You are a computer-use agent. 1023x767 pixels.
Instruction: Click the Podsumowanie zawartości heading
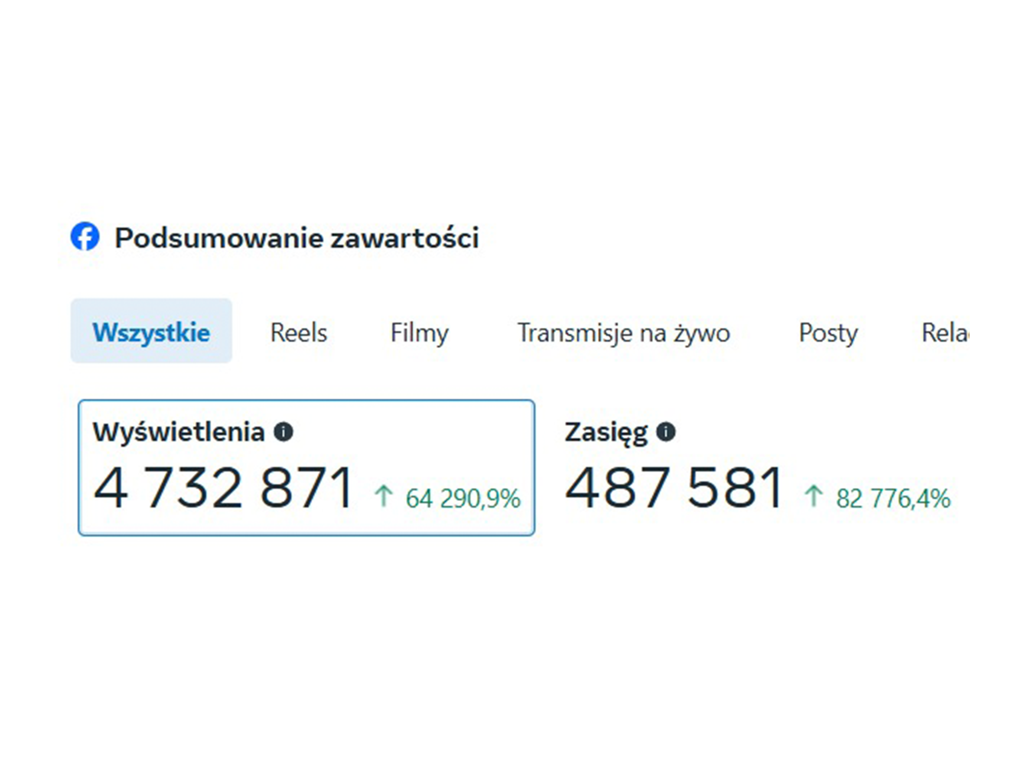tap(297, 238)
